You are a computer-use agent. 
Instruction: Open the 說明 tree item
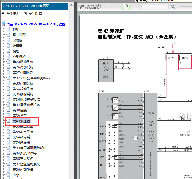click(16, 30)
